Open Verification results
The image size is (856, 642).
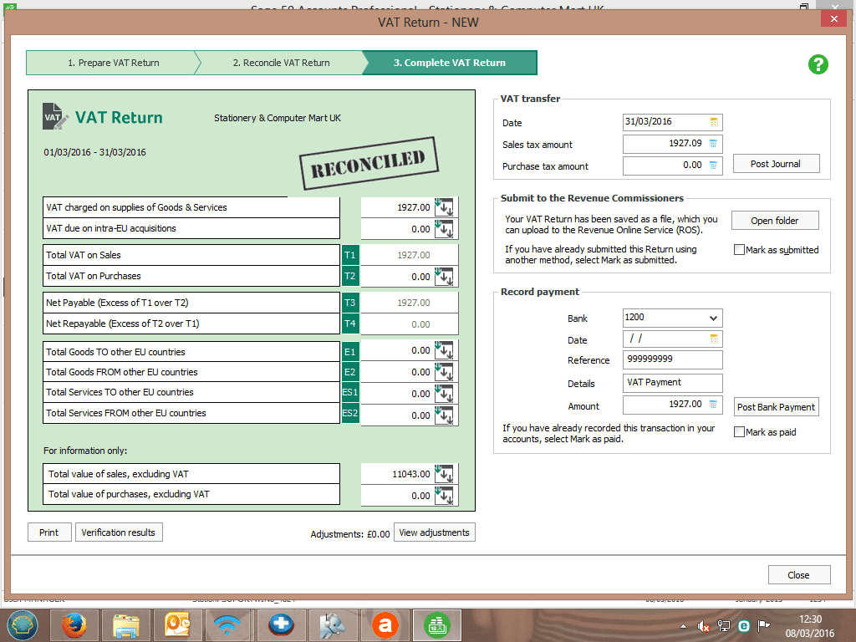(x=119, y=532)
